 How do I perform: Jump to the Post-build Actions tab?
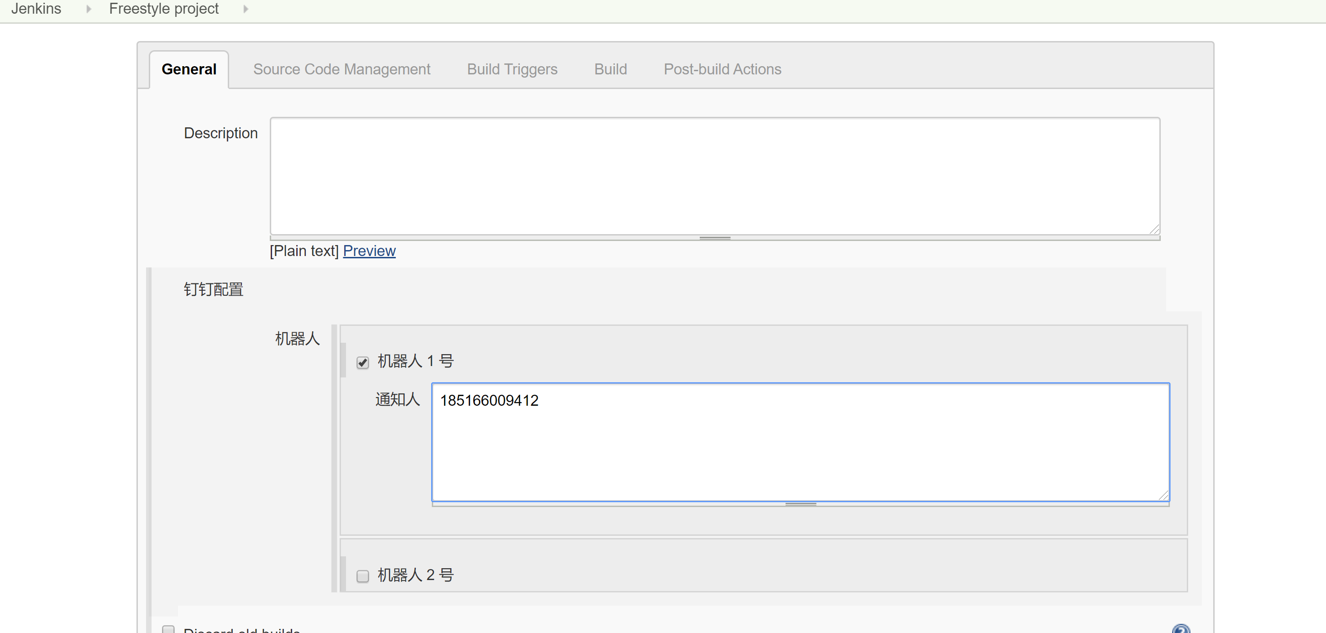coord(722,69)
